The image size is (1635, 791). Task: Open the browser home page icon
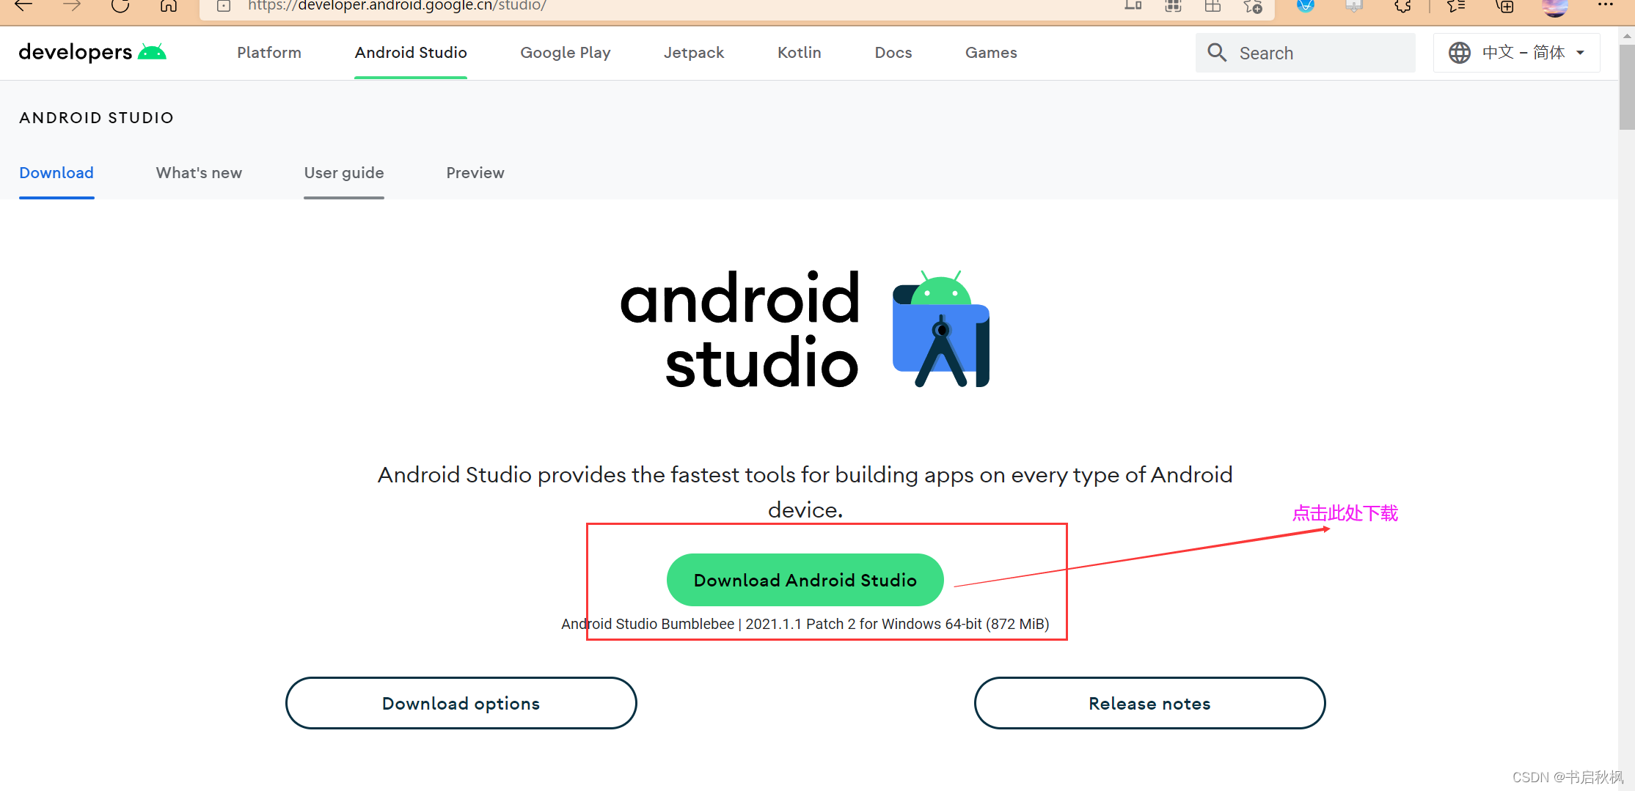(169, 6)
